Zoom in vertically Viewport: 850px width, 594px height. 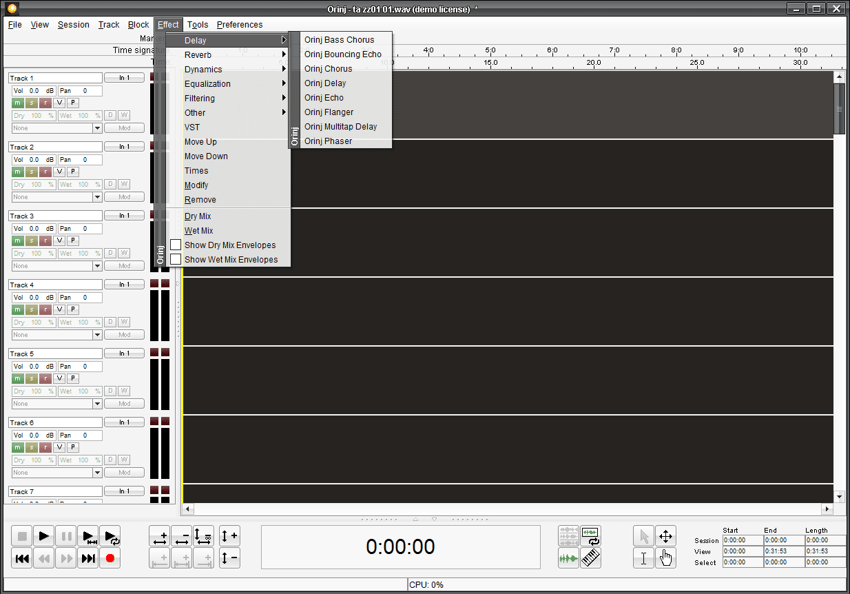[x=229, y=536]
